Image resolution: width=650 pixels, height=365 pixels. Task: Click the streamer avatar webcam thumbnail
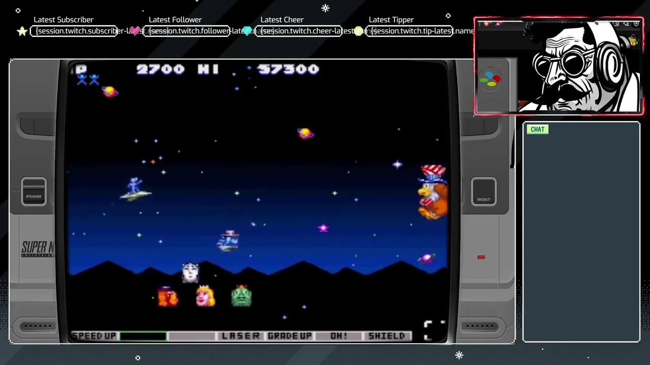point(559,66)
